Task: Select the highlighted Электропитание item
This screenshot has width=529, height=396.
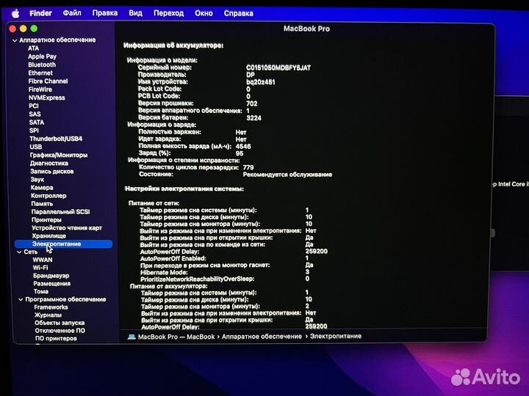Action: click(x=63, y=243)
